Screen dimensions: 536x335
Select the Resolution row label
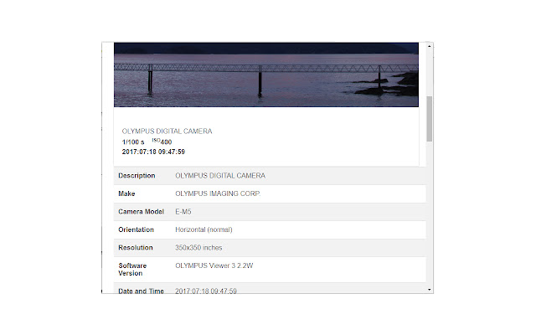136,248
